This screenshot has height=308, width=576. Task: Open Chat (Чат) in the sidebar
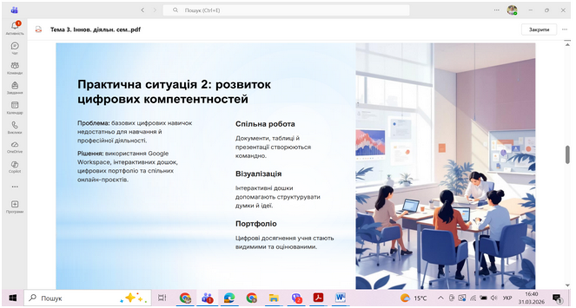[x=15, y=47]
